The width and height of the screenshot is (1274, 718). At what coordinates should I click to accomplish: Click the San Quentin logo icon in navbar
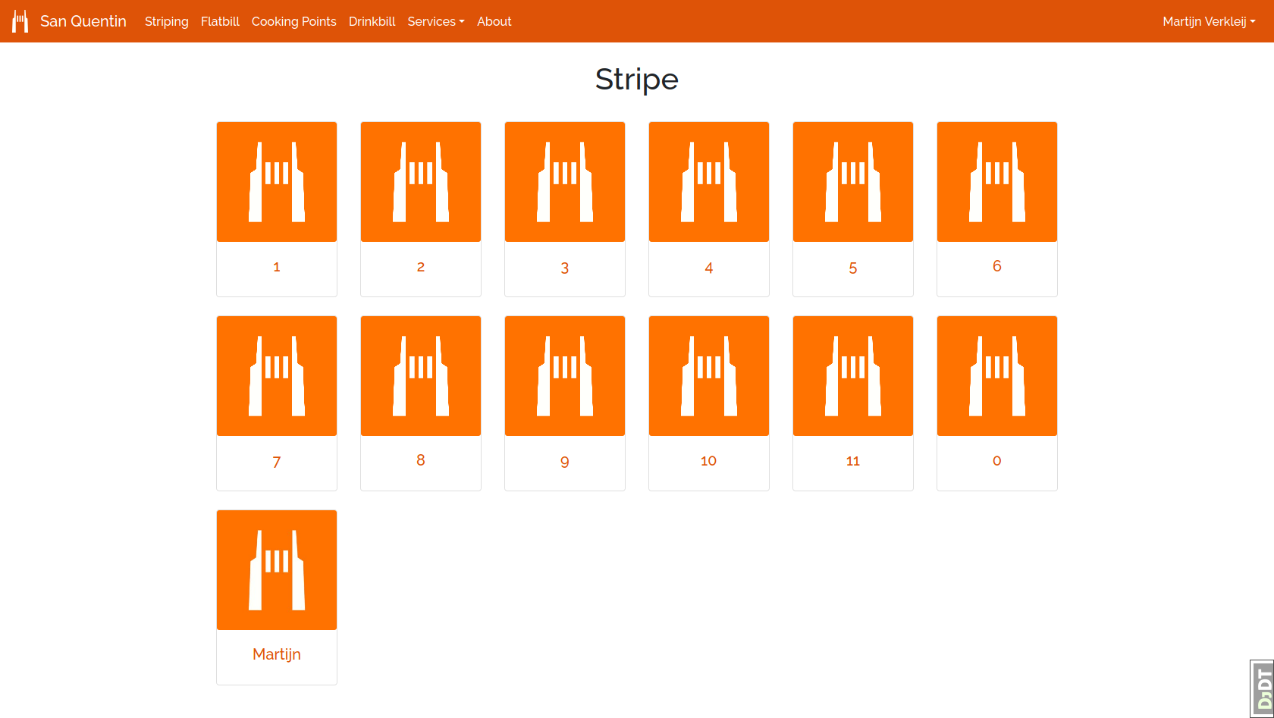coord(20,21)
